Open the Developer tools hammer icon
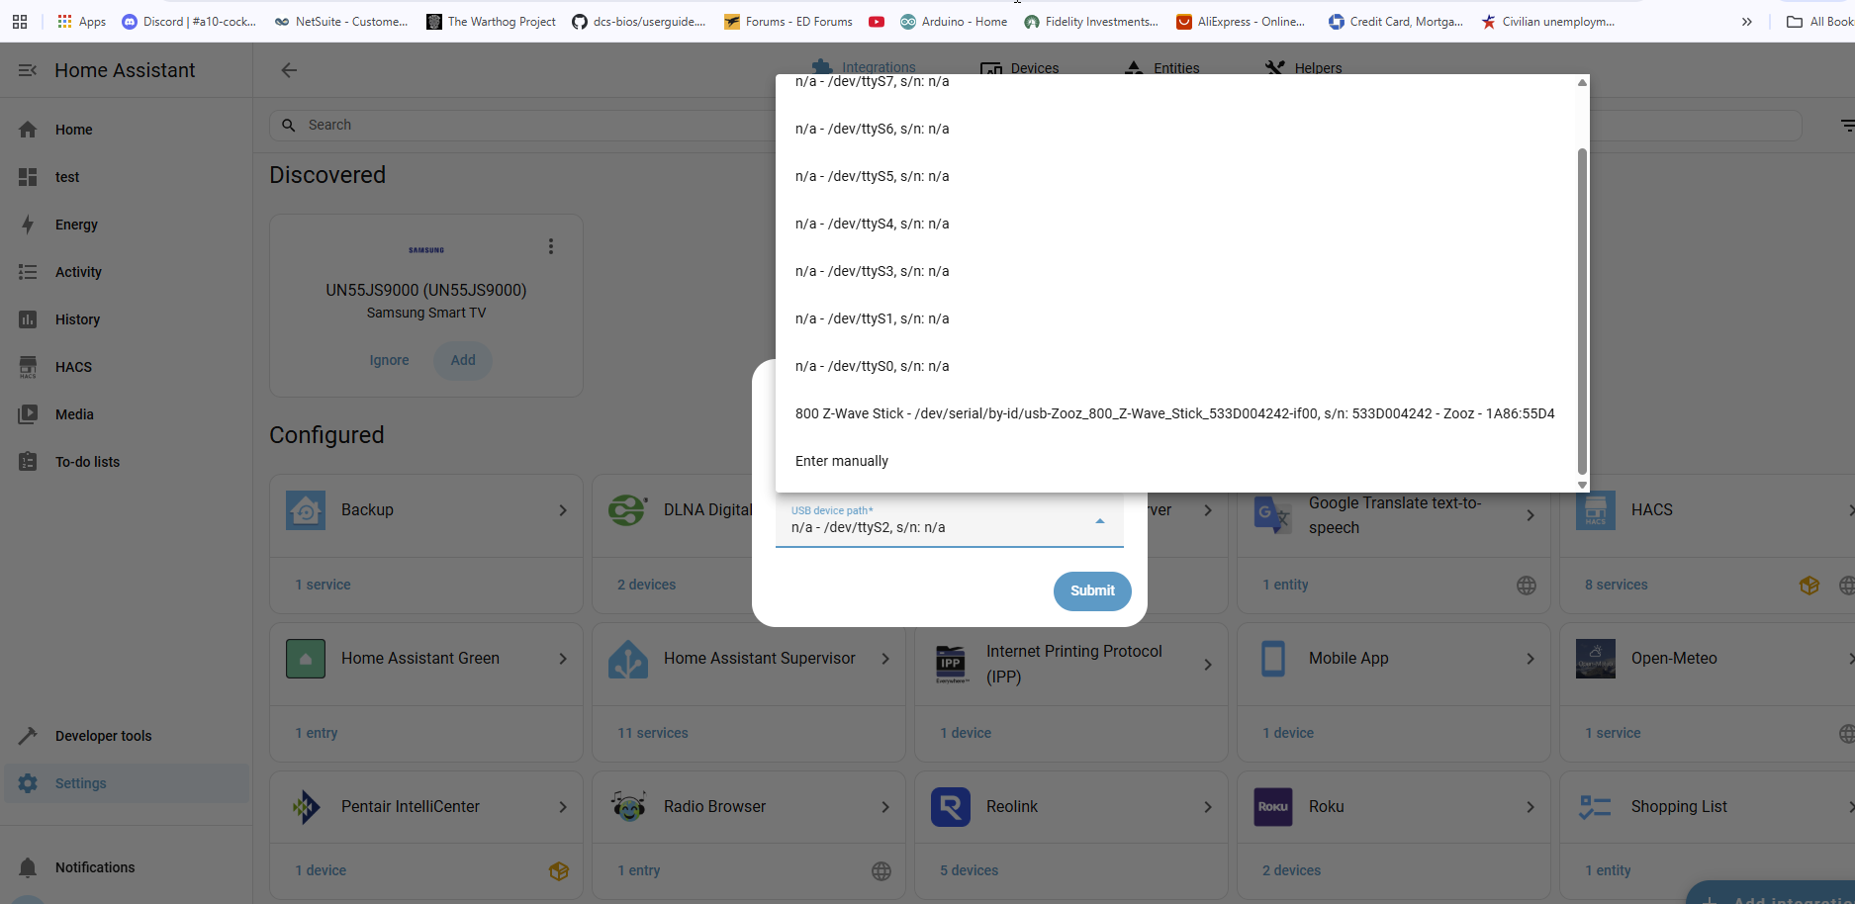Image resolution: width=1855 pixels, height=904 pixels. tap(28, 736)
